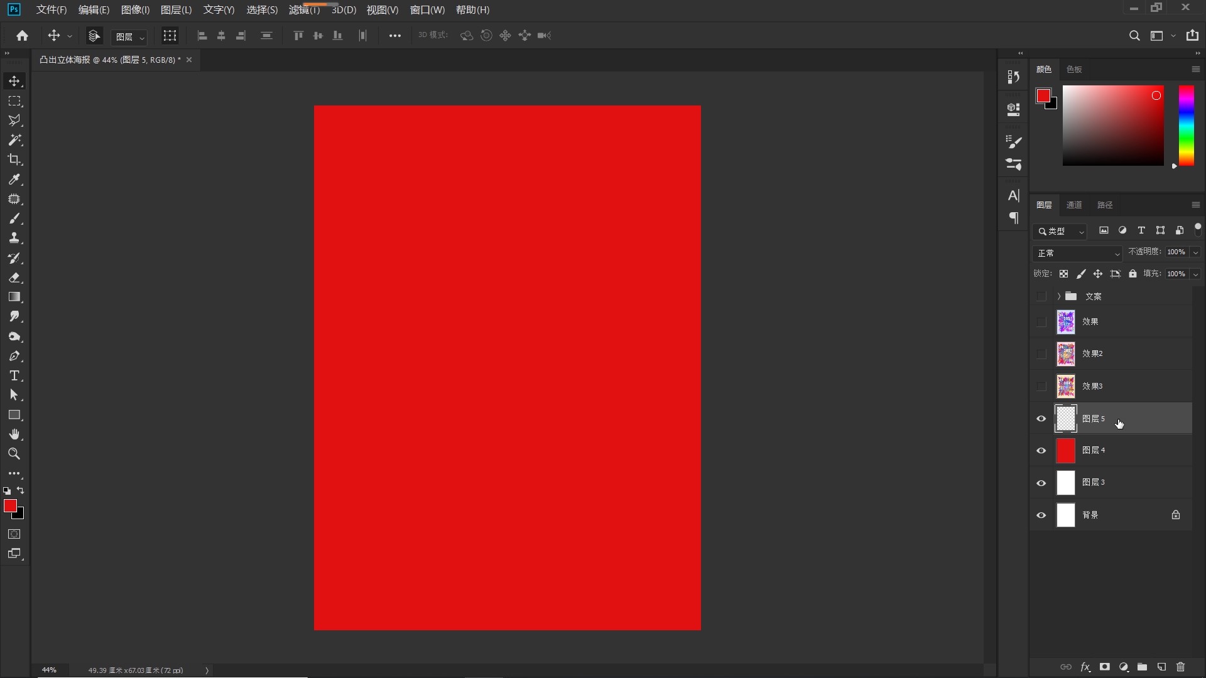This screenshot has width=1206, height=678.
Task: Click the delete layer trash icon
Action: click(1180, 667)
